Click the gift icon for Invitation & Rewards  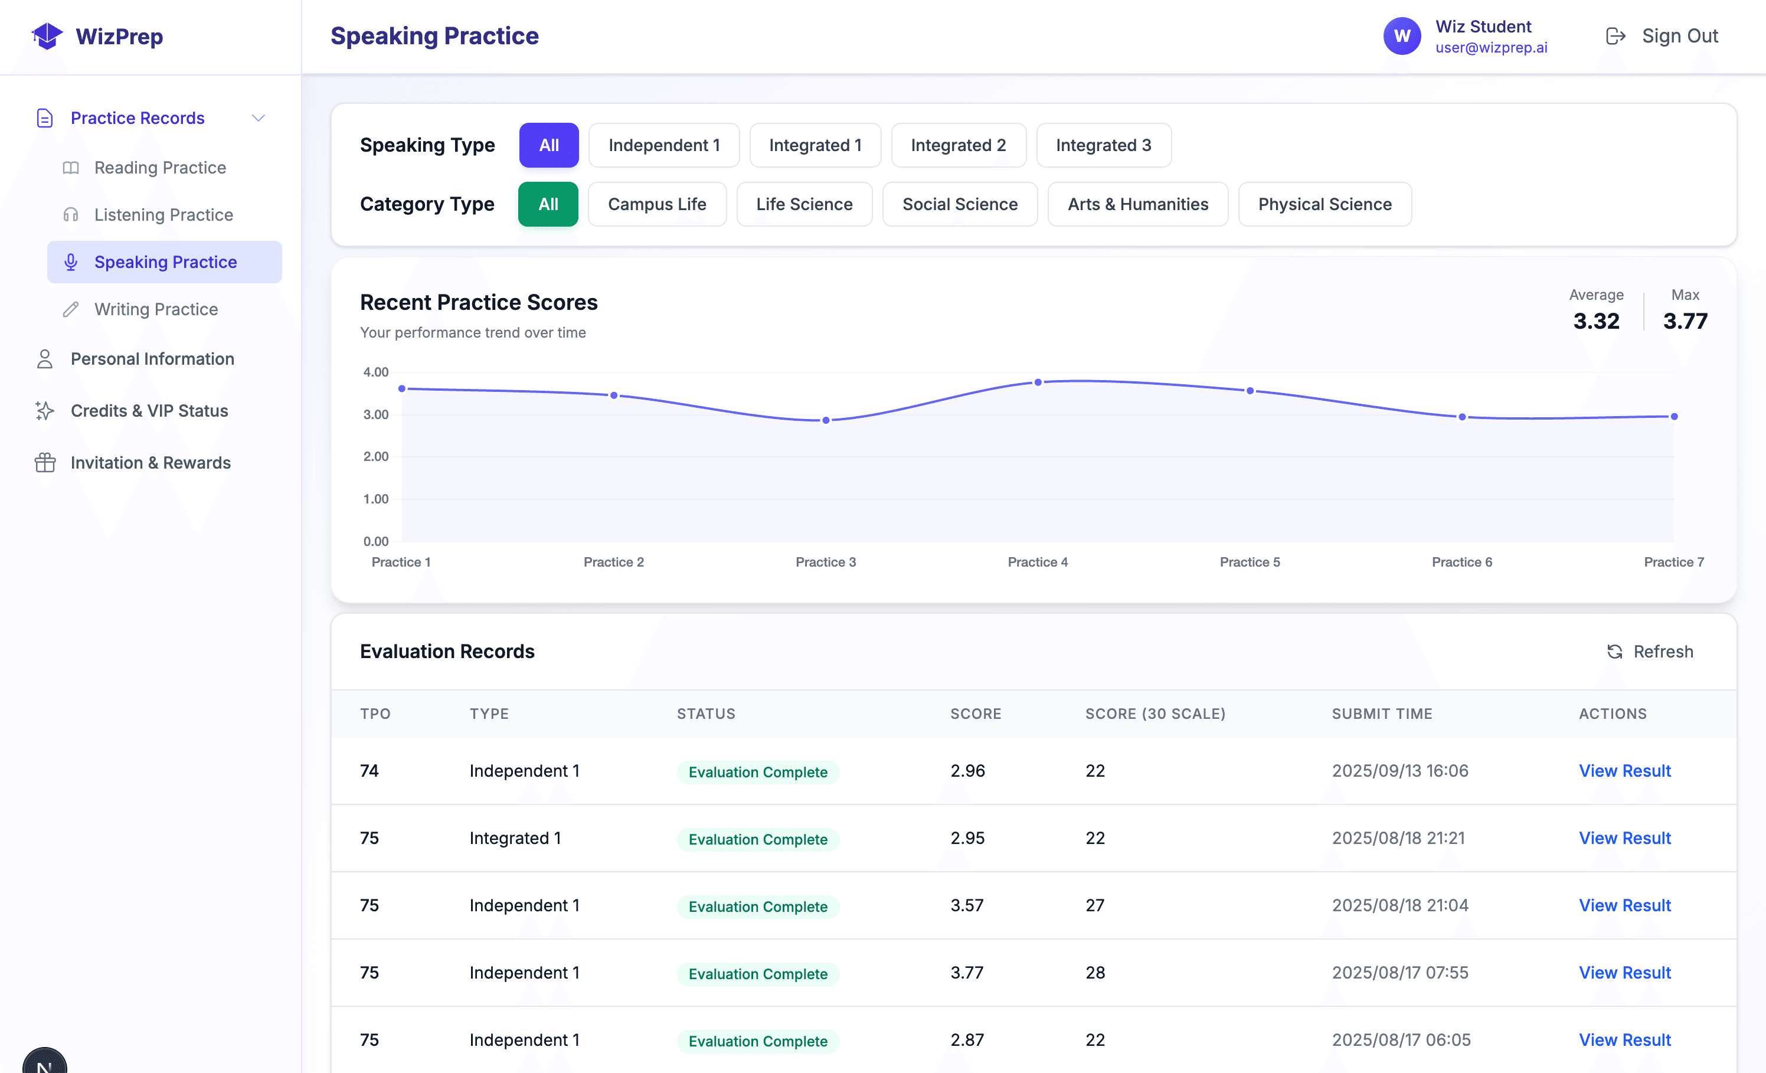pyautogui.click(x=44, y=462)
